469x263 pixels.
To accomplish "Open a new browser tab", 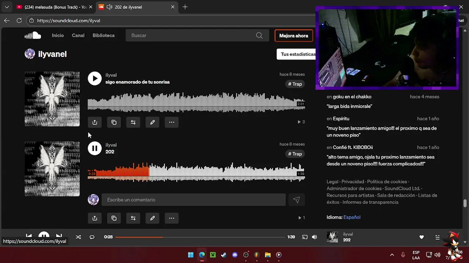I will click(185, 7).
